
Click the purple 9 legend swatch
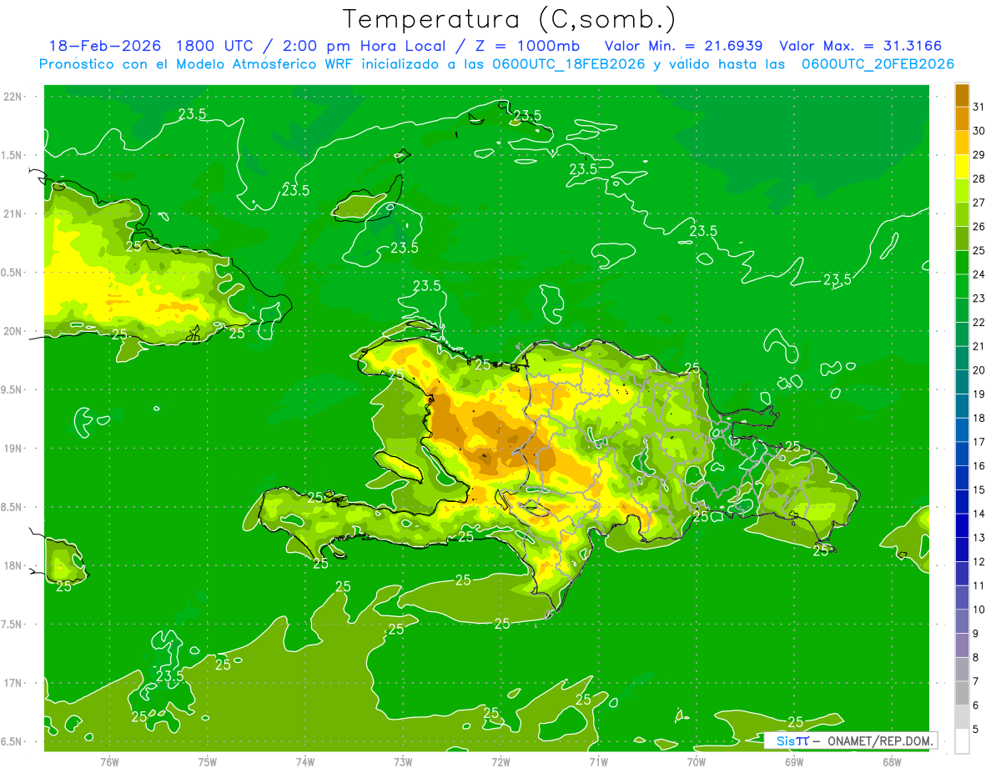point(962,621)
